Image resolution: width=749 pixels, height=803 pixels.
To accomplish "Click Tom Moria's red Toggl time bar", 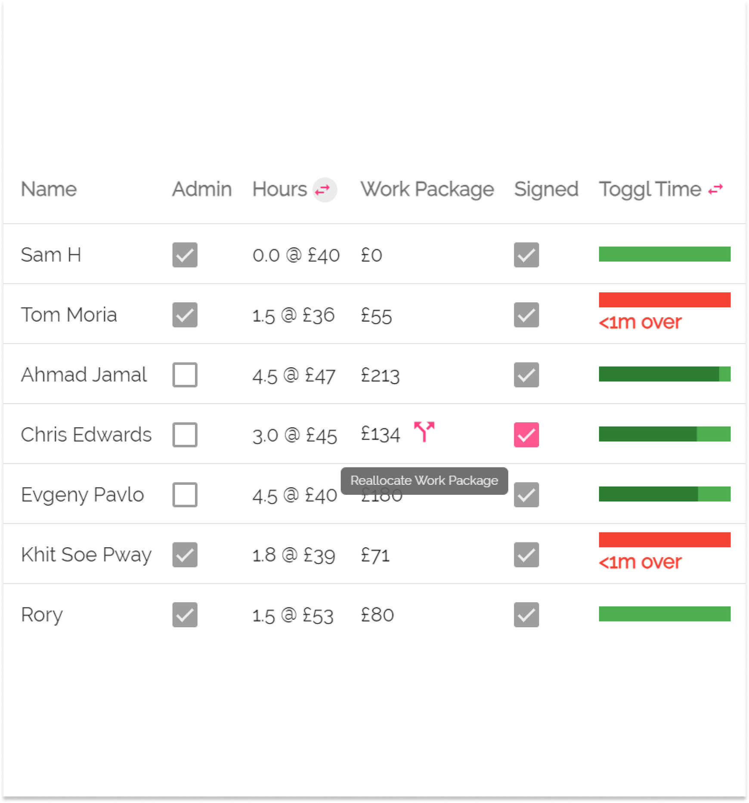I will click(x=664, y=300).
